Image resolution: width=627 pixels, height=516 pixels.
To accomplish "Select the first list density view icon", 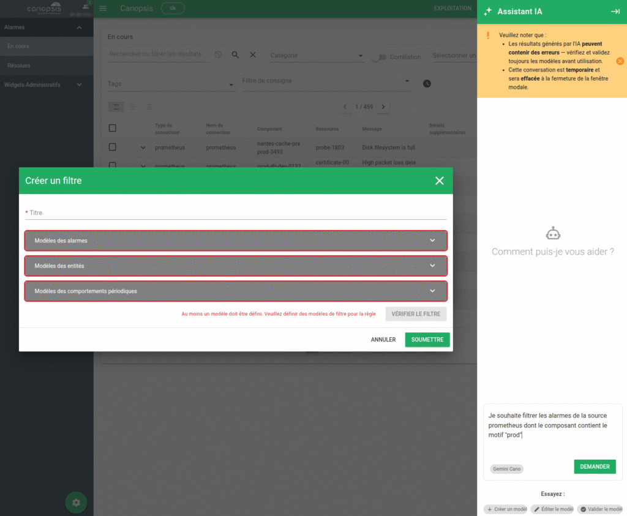I will tap(116, 107).
